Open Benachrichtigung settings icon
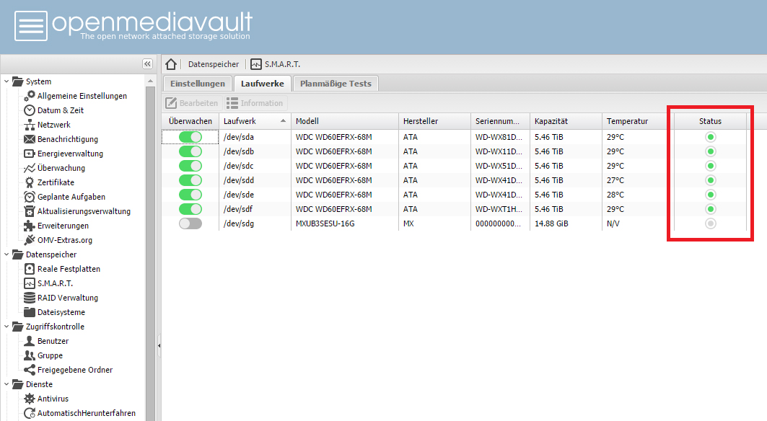 (30, 139)
